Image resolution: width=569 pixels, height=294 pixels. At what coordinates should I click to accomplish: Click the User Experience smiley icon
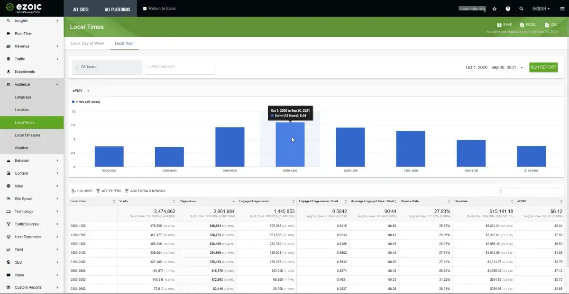coord(9,237)
